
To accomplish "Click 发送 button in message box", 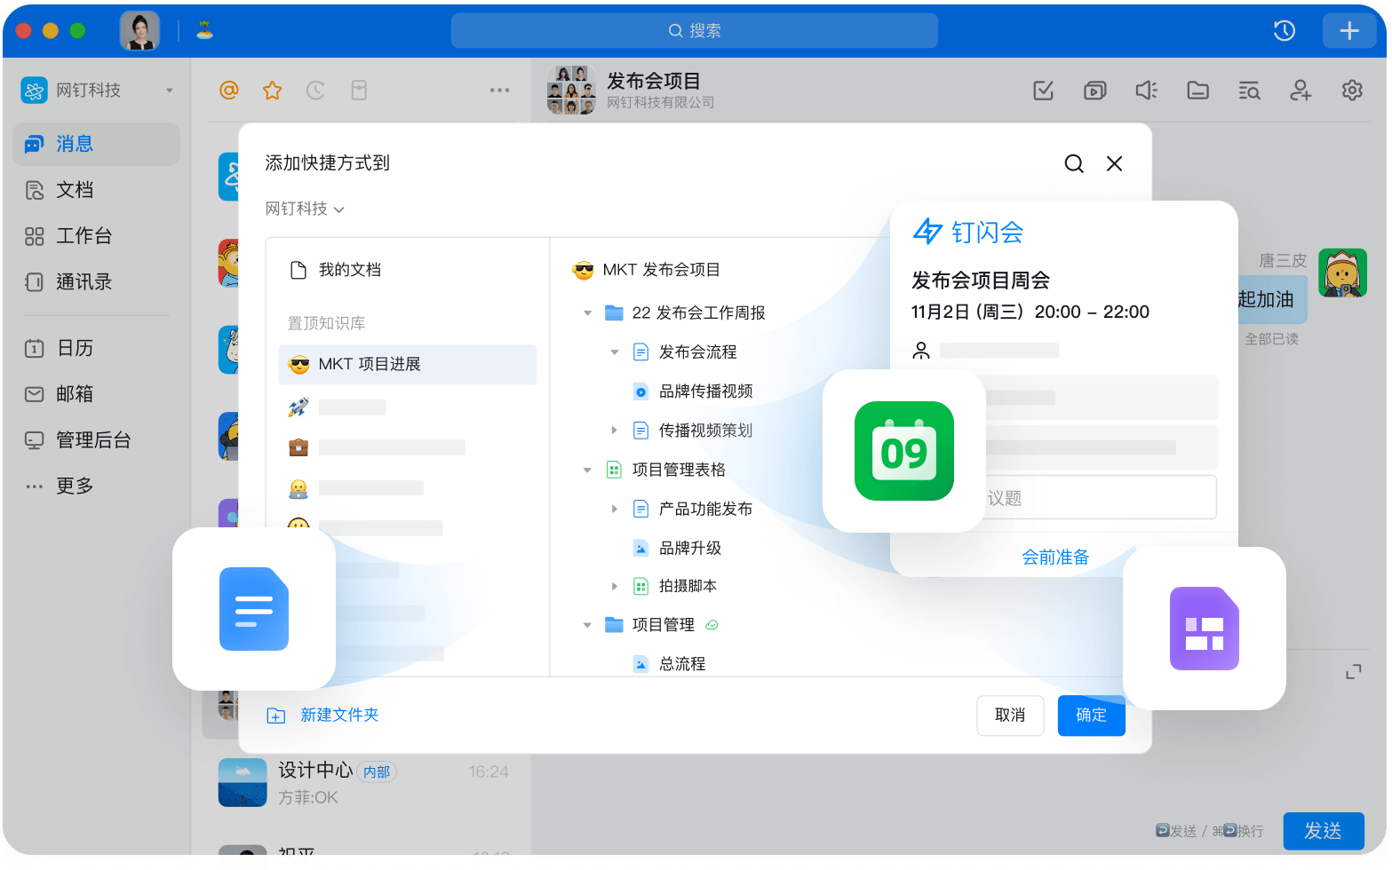I will click(1323, 831).
